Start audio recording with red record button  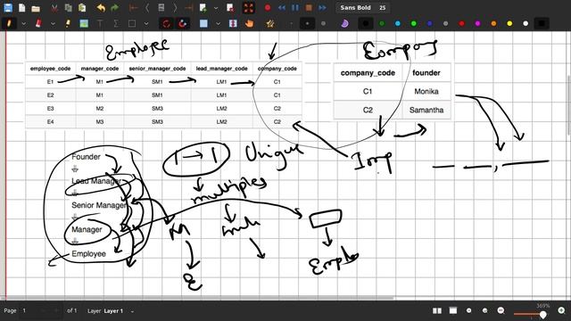click(268, 8)
